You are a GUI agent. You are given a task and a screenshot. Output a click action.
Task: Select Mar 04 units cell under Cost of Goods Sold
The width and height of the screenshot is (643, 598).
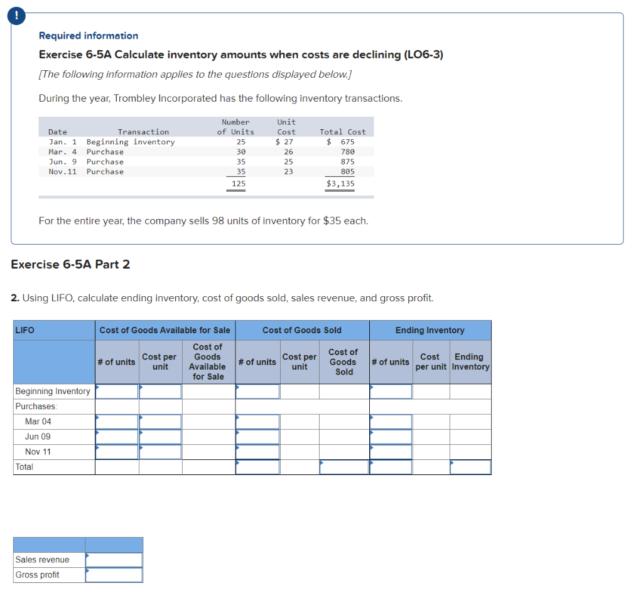pos(257,421)
